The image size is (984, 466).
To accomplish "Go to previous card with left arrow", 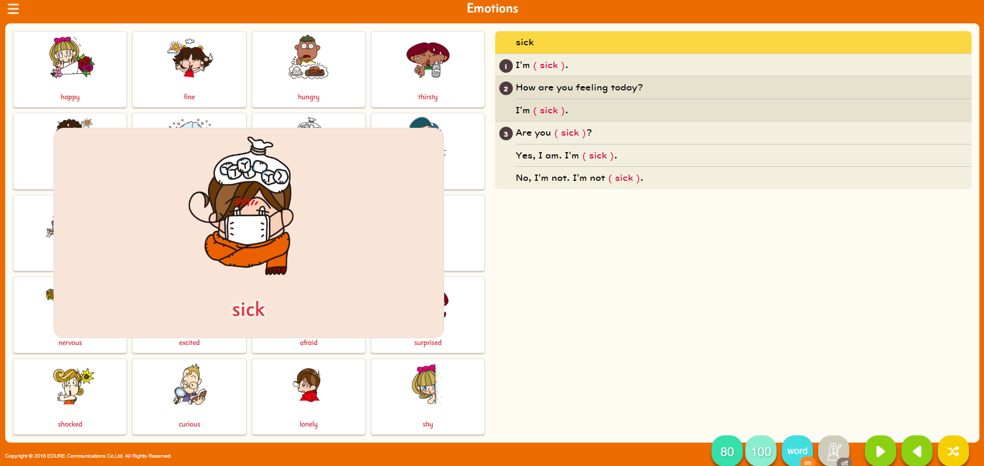I will [917, 451].
